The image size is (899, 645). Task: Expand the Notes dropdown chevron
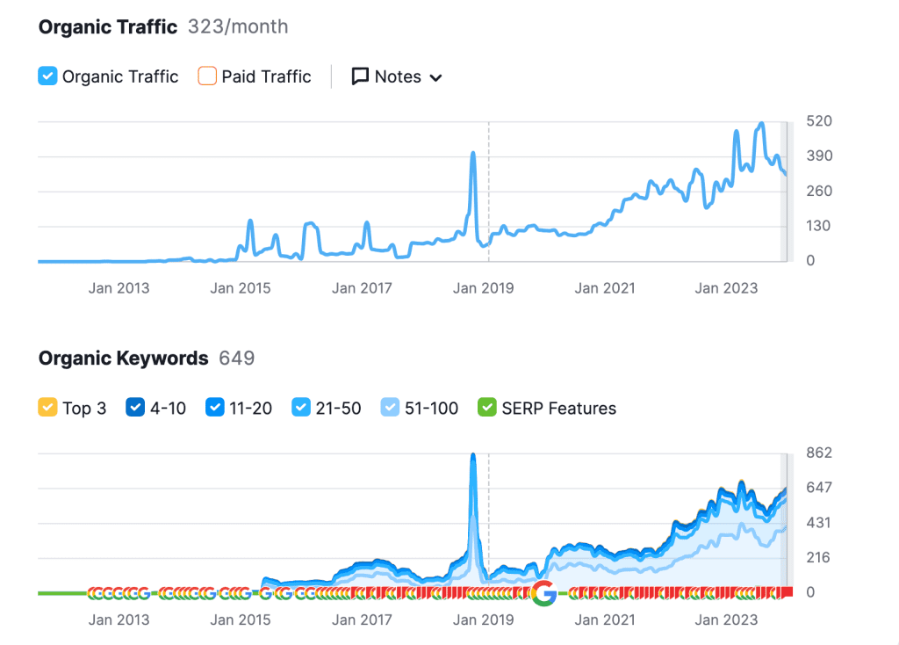point(435,77)
